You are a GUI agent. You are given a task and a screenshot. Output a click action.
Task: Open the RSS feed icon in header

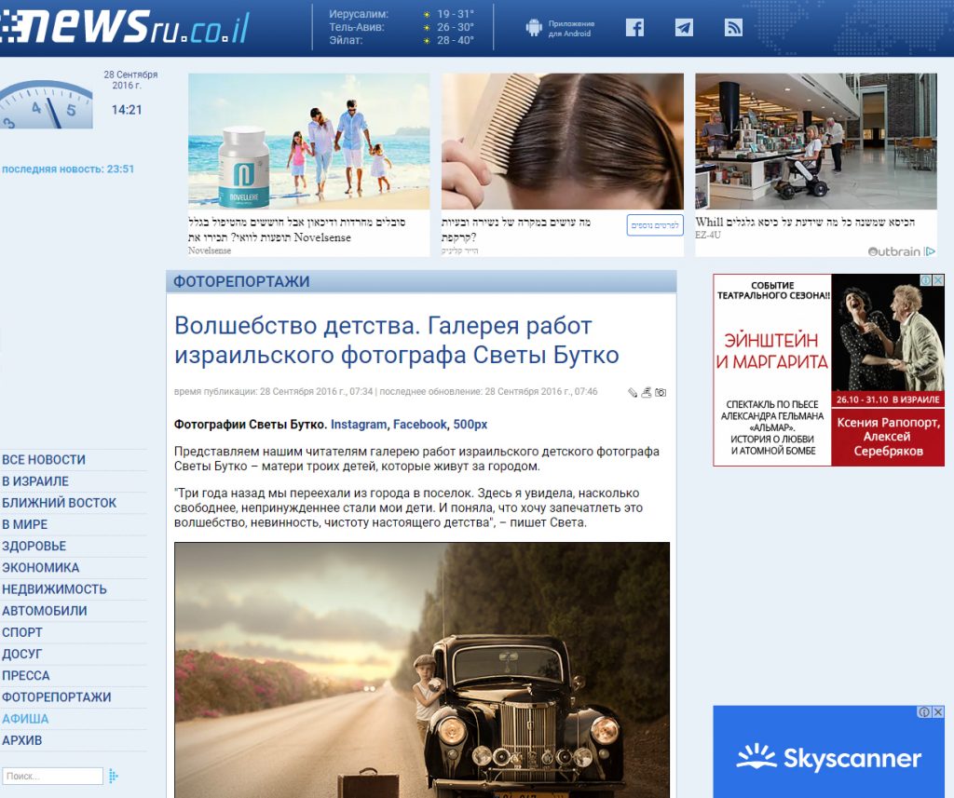[734, 28]
